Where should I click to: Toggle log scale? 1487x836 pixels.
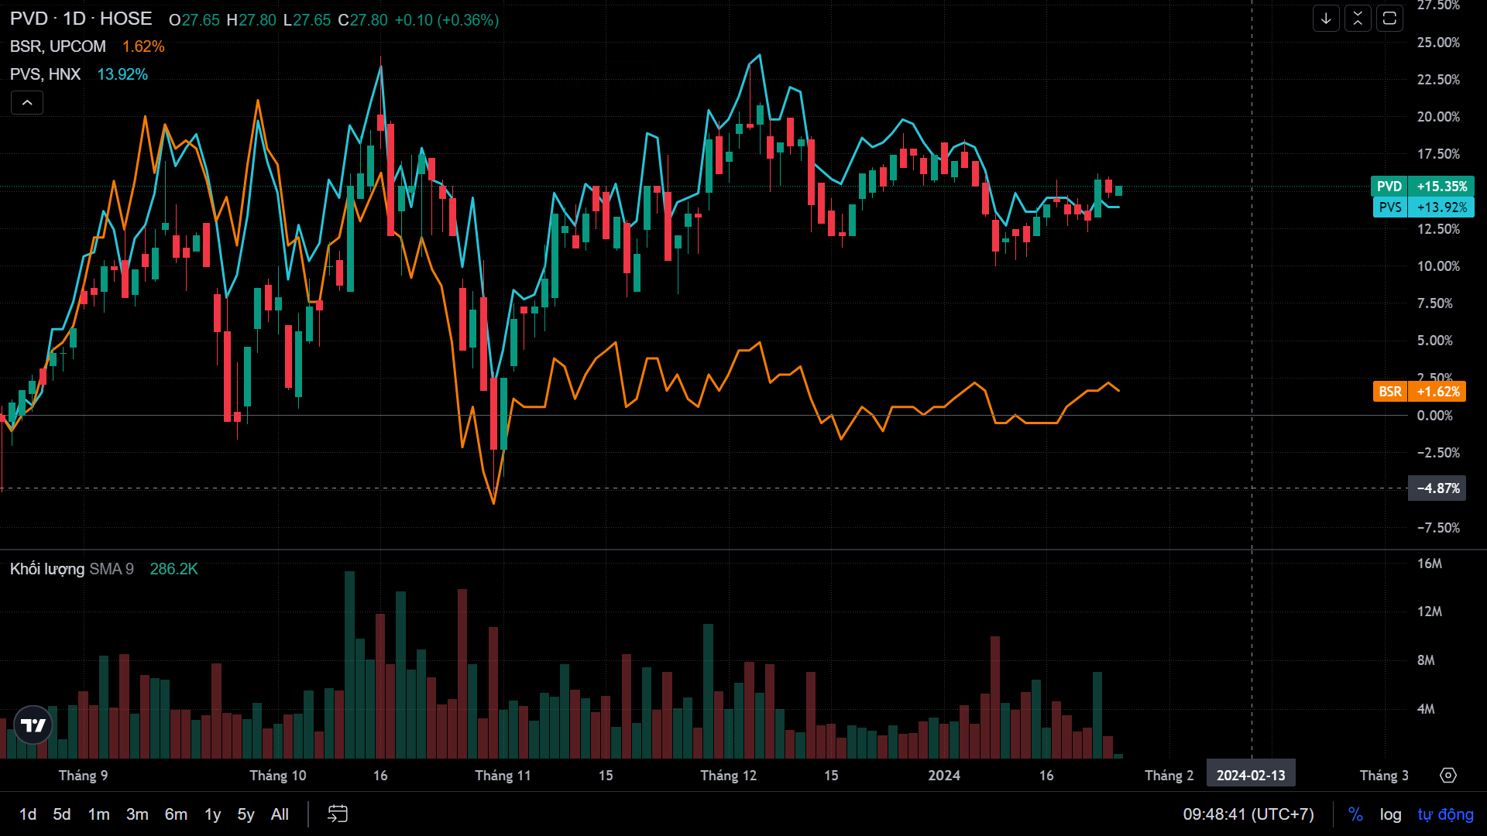click(1390, 814)
